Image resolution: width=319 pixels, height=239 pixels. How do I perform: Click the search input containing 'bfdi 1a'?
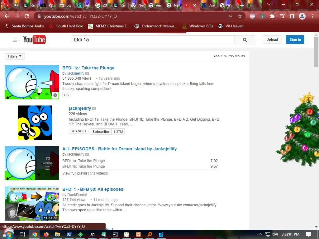pyautogui.click(x=153, y=40)
